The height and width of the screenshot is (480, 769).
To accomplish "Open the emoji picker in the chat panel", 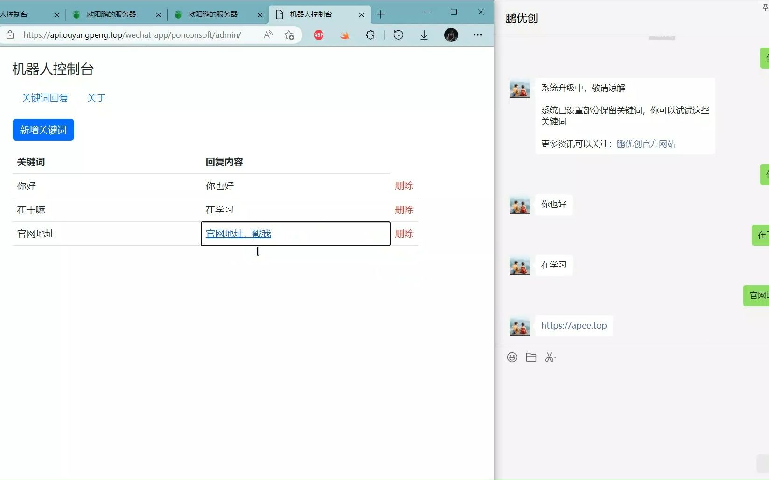I will (512, 357).
